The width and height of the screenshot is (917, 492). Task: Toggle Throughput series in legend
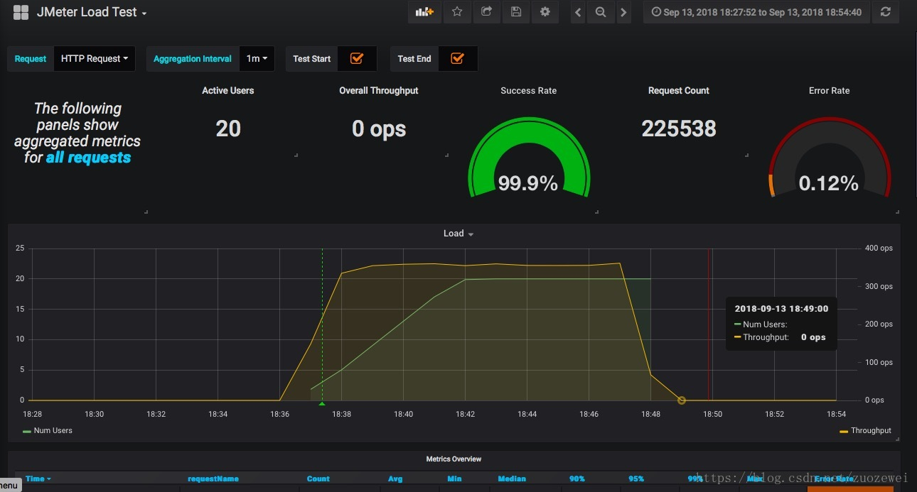(x=871, y=430)
